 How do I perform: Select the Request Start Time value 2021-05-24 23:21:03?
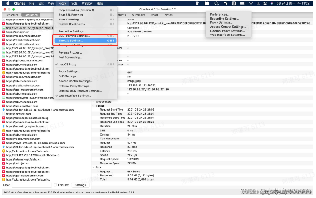(141, 110)
